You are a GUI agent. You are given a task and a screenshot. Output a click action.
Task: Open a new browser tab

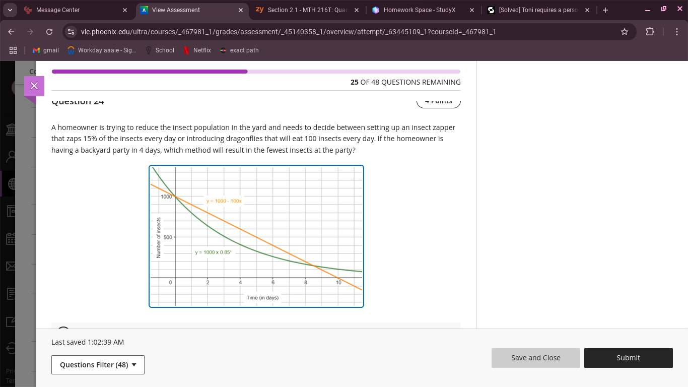pyautogui.click(x=605, y=10)
